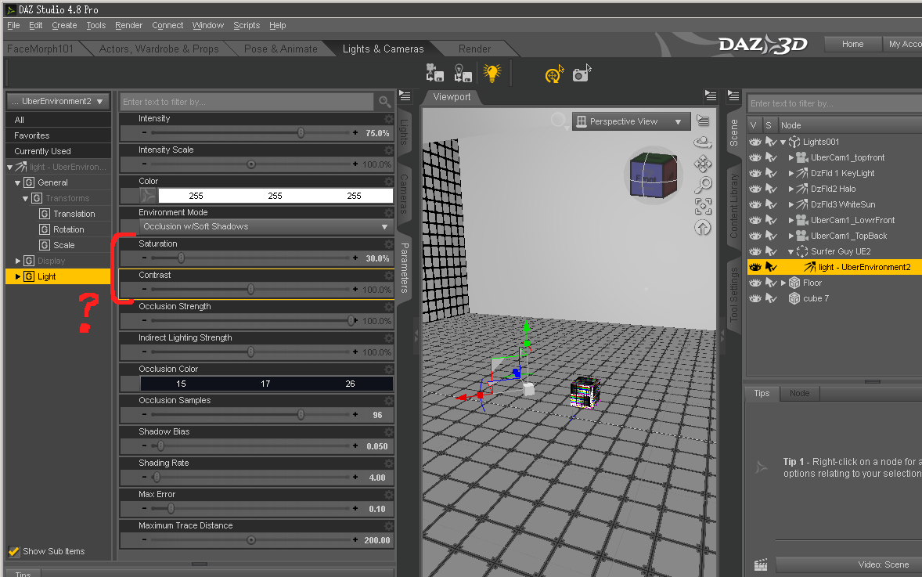This screenshot has width=922, height=577.
Task: Open the side Content Library tab
Action: tap(733, 206)
